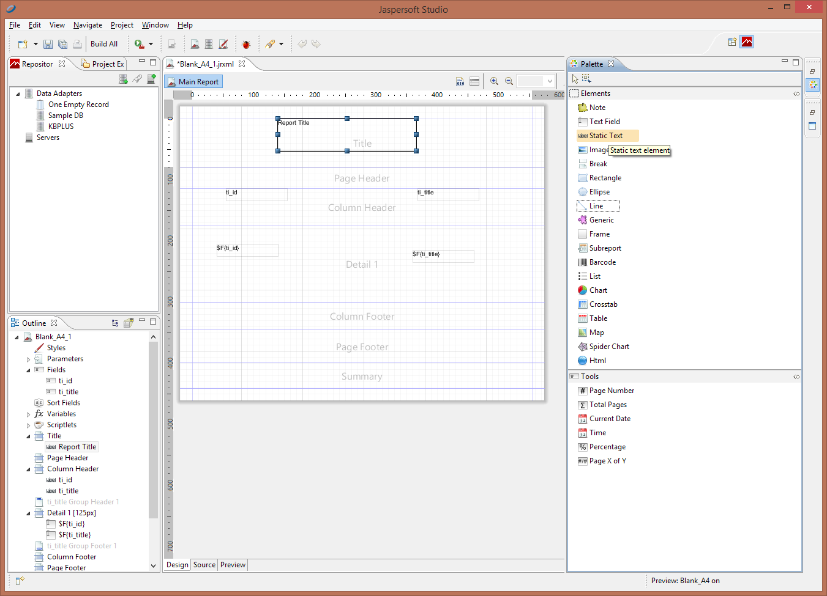Open the Run button dropdown arrow
This screenshot has height=596, width=827.
pos(151,44)
